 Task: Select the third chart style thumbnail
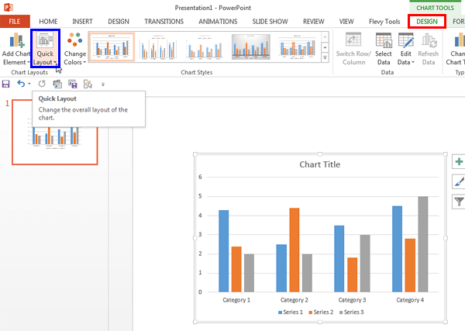[x=205, y=47]
